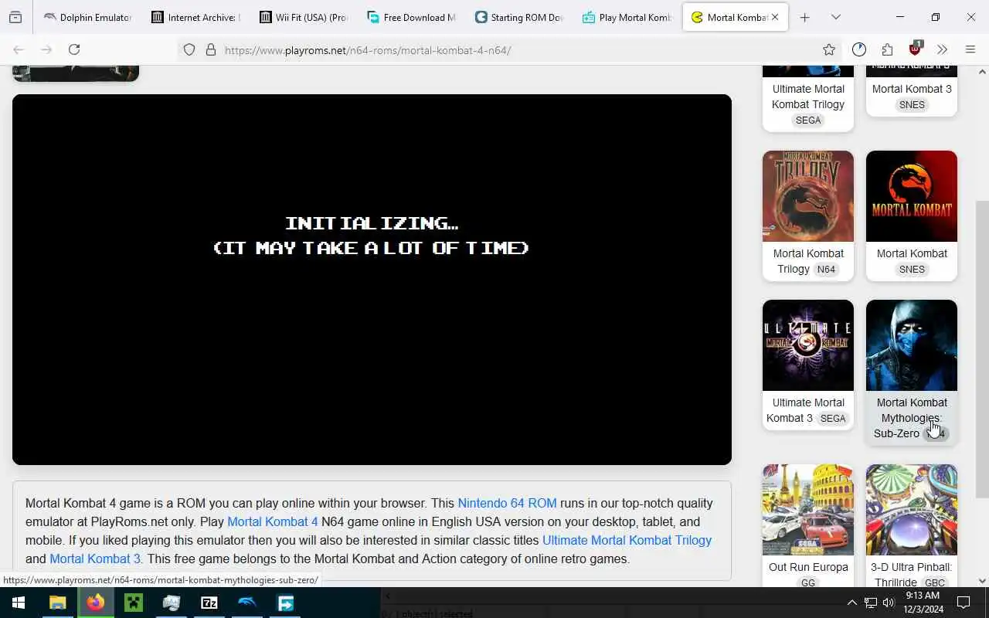Viewport: 989px width, 618px height.
Task: Open the Mortal Kombat 4 text link
Action: click(272, 521)
